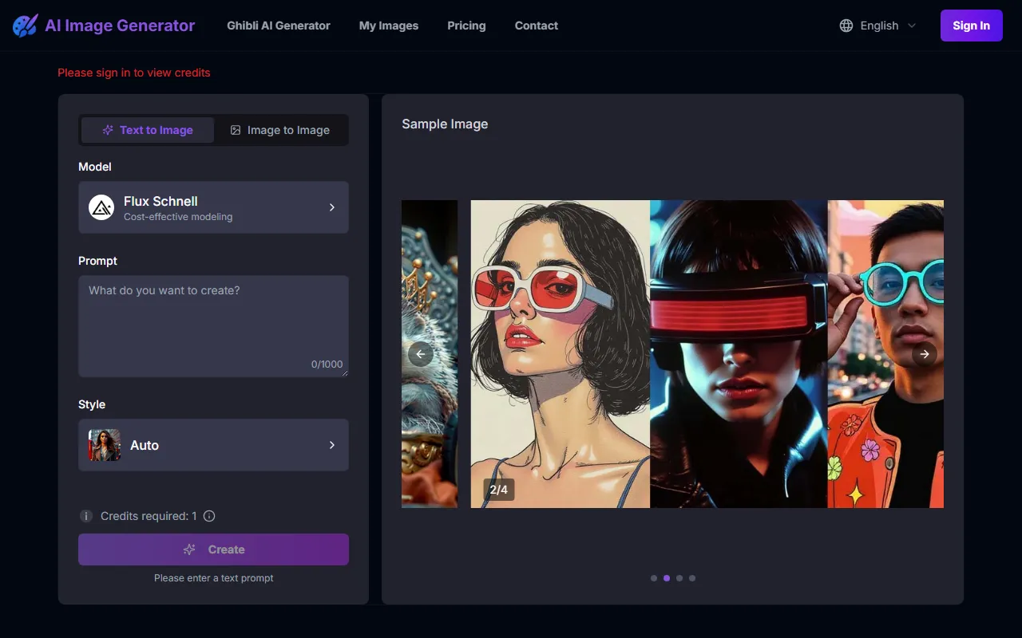Image resolution: width=1022 pixels, height=638 pixels.
Task: Select the third carousel dot indicator
Action: (x=679, y=578)
